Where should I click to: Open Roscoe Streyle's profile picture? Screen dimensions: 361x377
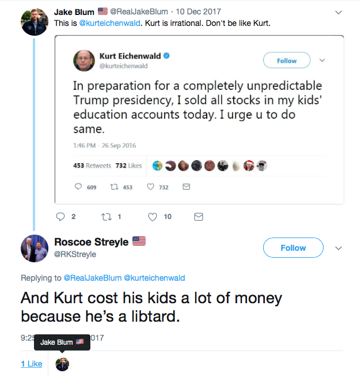click(35, 248)
